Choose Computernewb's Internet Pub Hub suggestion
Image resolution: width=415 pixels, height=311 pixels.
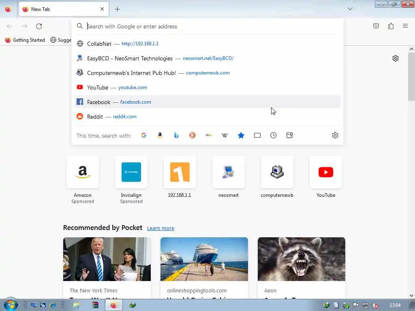(207, 73)
